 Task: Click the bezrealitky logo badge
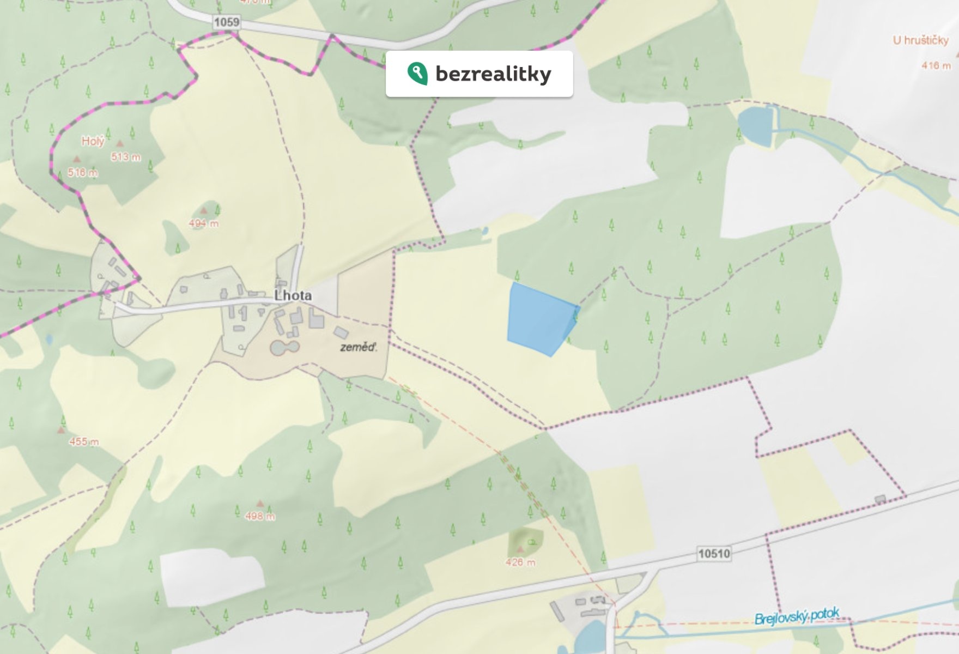click(479, 74)
